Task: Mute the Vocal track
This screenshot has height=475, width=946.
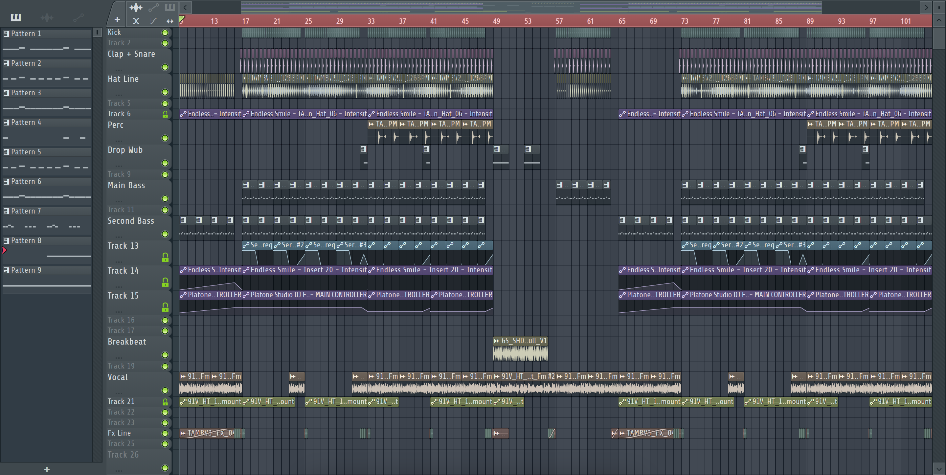Action: point(165,390)
